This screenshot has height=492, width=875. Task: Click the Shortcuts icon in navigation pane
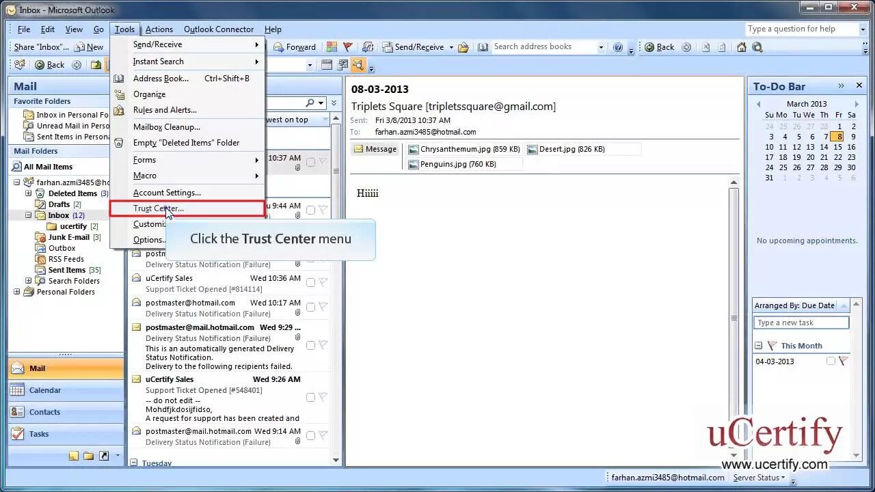104,456
